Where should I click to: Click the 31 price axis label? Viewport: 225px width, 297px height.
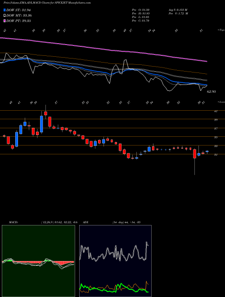point(216,155)
